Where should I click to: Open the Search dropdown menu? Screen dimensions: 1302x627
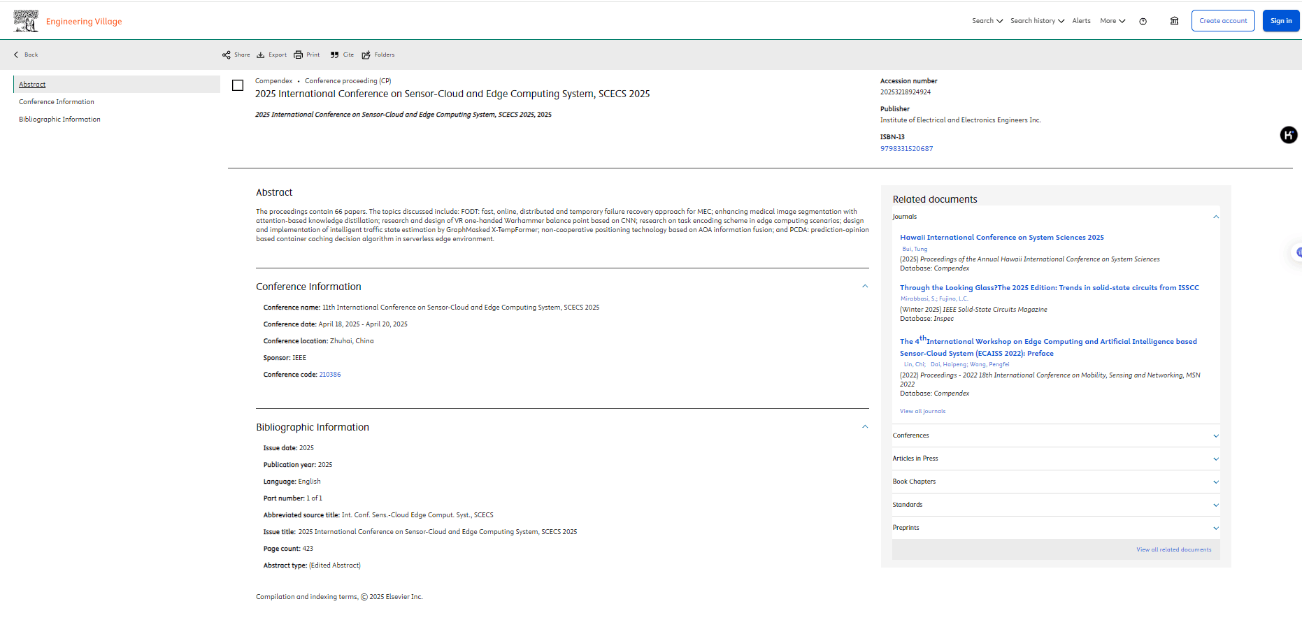(x=987, y=21)
